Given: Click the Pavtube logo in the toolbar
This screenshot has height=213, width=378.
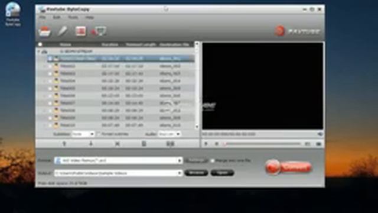Looking at the screenshot, I should point(298,31).
